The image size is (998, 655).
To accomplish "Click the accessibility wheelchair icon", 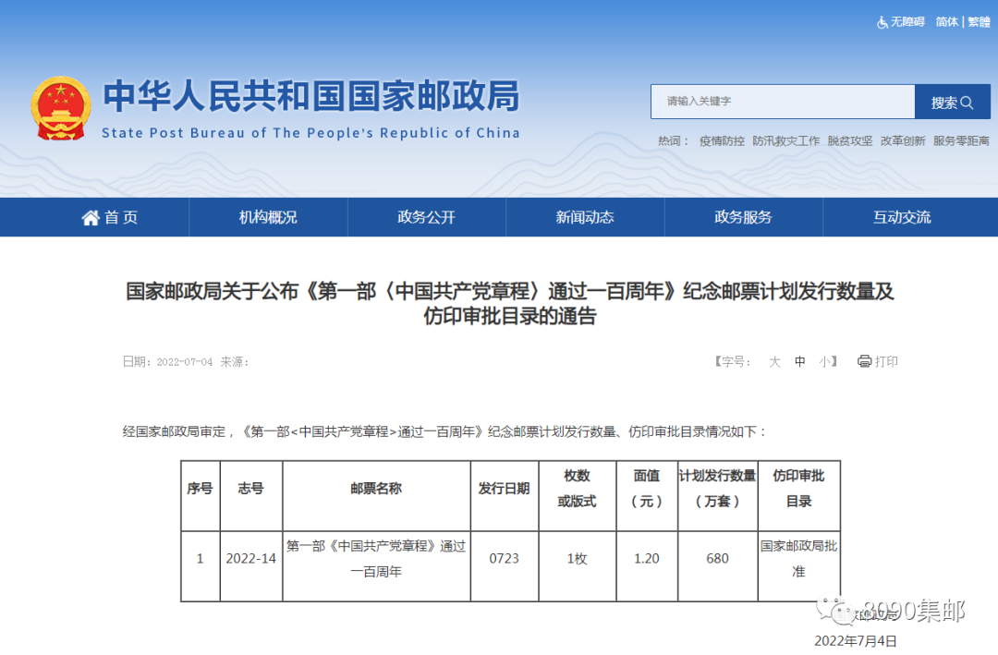I will (882, 22).
